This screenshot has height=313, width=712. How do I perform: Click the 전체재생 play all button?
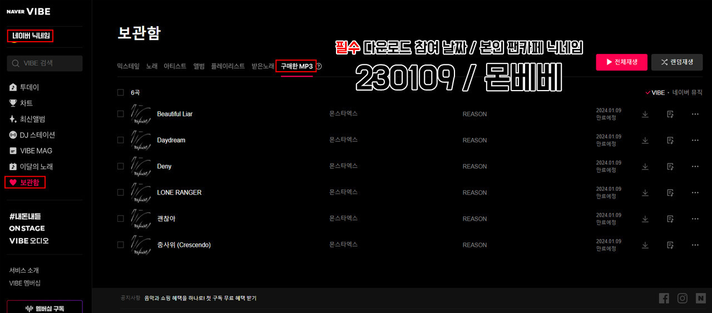[x=621, y=62]
